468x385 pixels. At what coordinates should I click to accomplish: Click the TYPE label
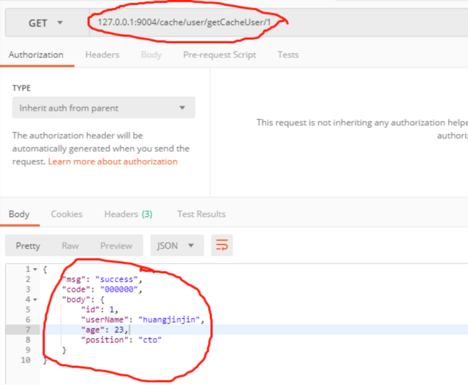click(22, 88)
